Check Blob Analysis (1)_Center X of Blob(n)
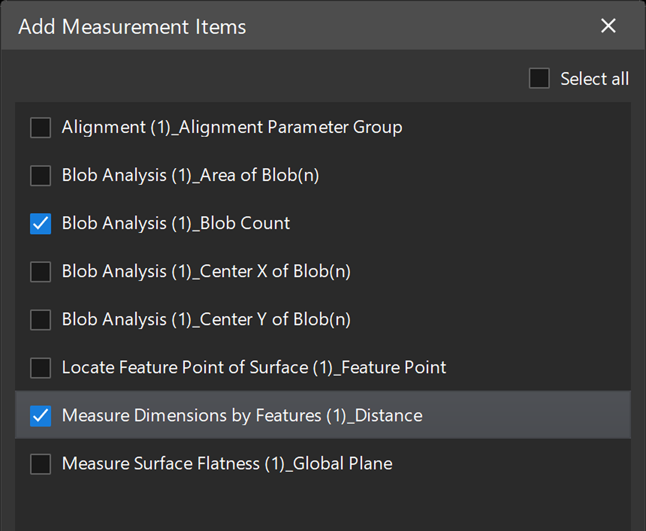The width and height of the screenshot is (646, 531). (x=40, y=272)
